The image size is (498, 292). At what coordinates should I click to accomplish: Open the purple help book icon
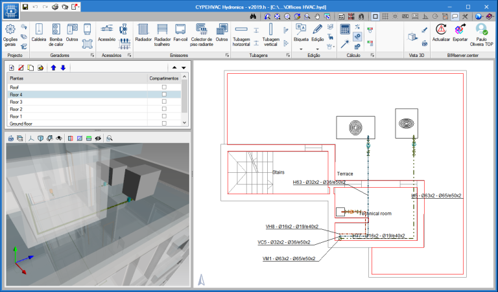490,16
